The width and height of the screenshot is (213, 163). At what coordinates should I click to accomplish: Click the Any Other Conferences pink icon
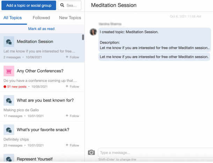(9, 71)
